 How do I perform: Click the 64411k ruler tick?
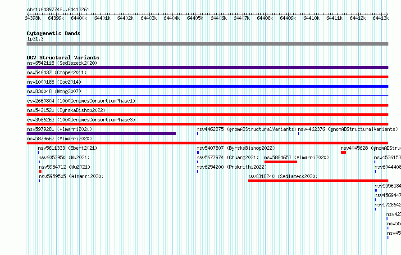coord(334,18)
